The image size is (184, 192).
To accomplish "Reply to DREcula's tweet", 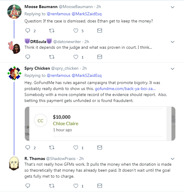I will (x=28, y=57).
